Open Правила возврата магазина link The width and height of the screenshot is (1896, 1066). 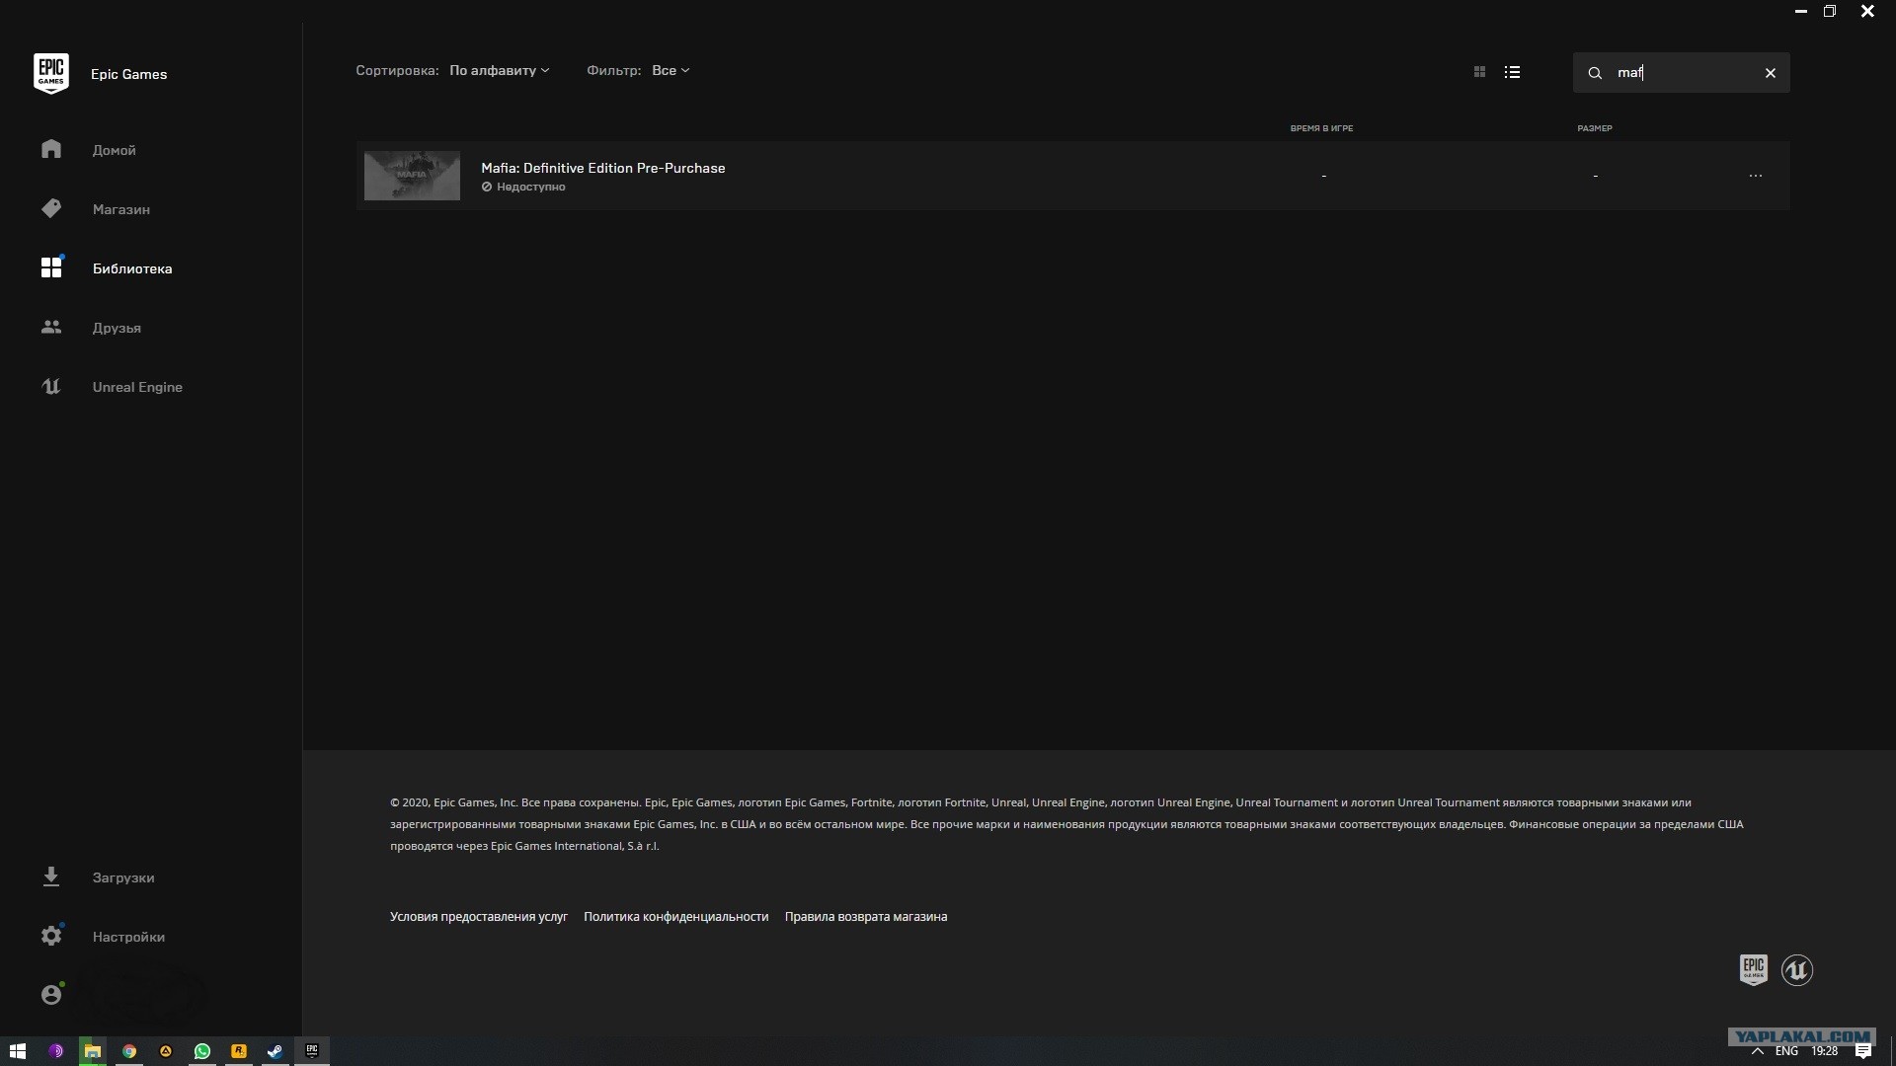(x=866, y=917)
